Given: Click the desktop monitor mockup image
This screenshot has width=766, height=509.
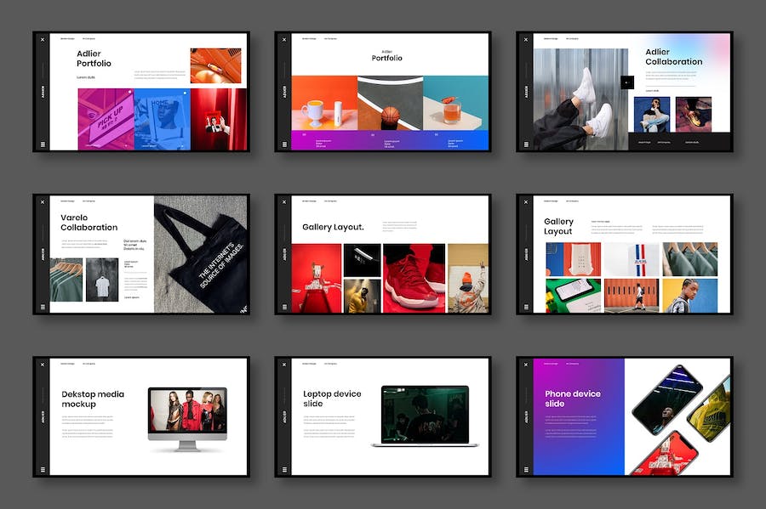Looking at the screenshot, I should coord(187,411).
